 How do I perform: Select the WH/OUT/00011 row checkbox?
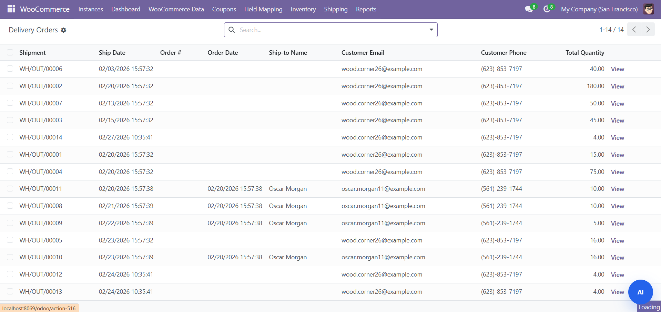[10, 189]
